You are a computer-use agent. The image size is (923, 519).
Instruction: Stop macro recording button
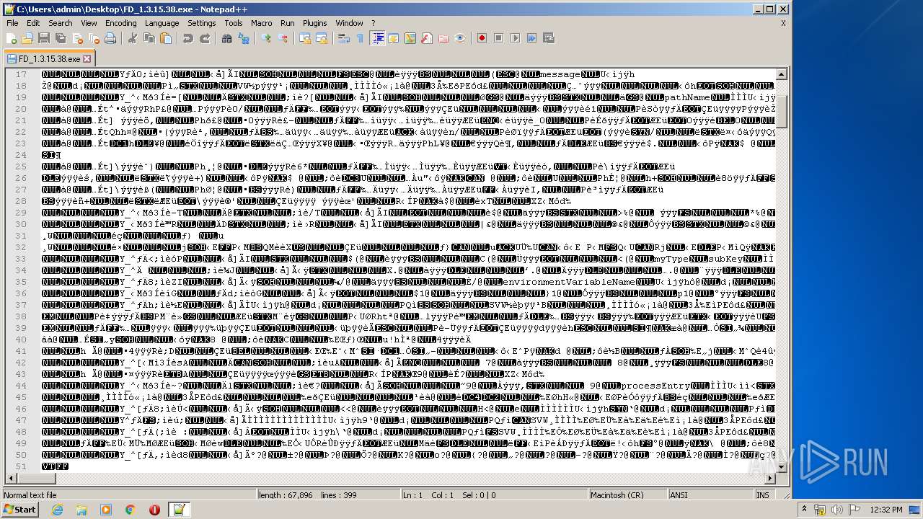click(x=498, y=38)
